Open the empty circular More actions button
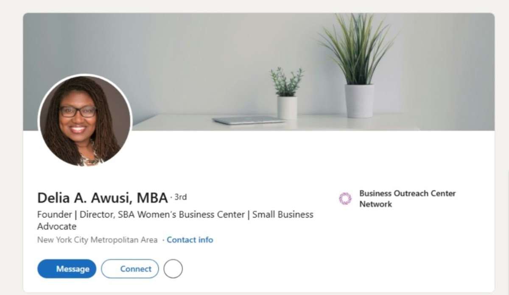509x295 pixels. 173,269
